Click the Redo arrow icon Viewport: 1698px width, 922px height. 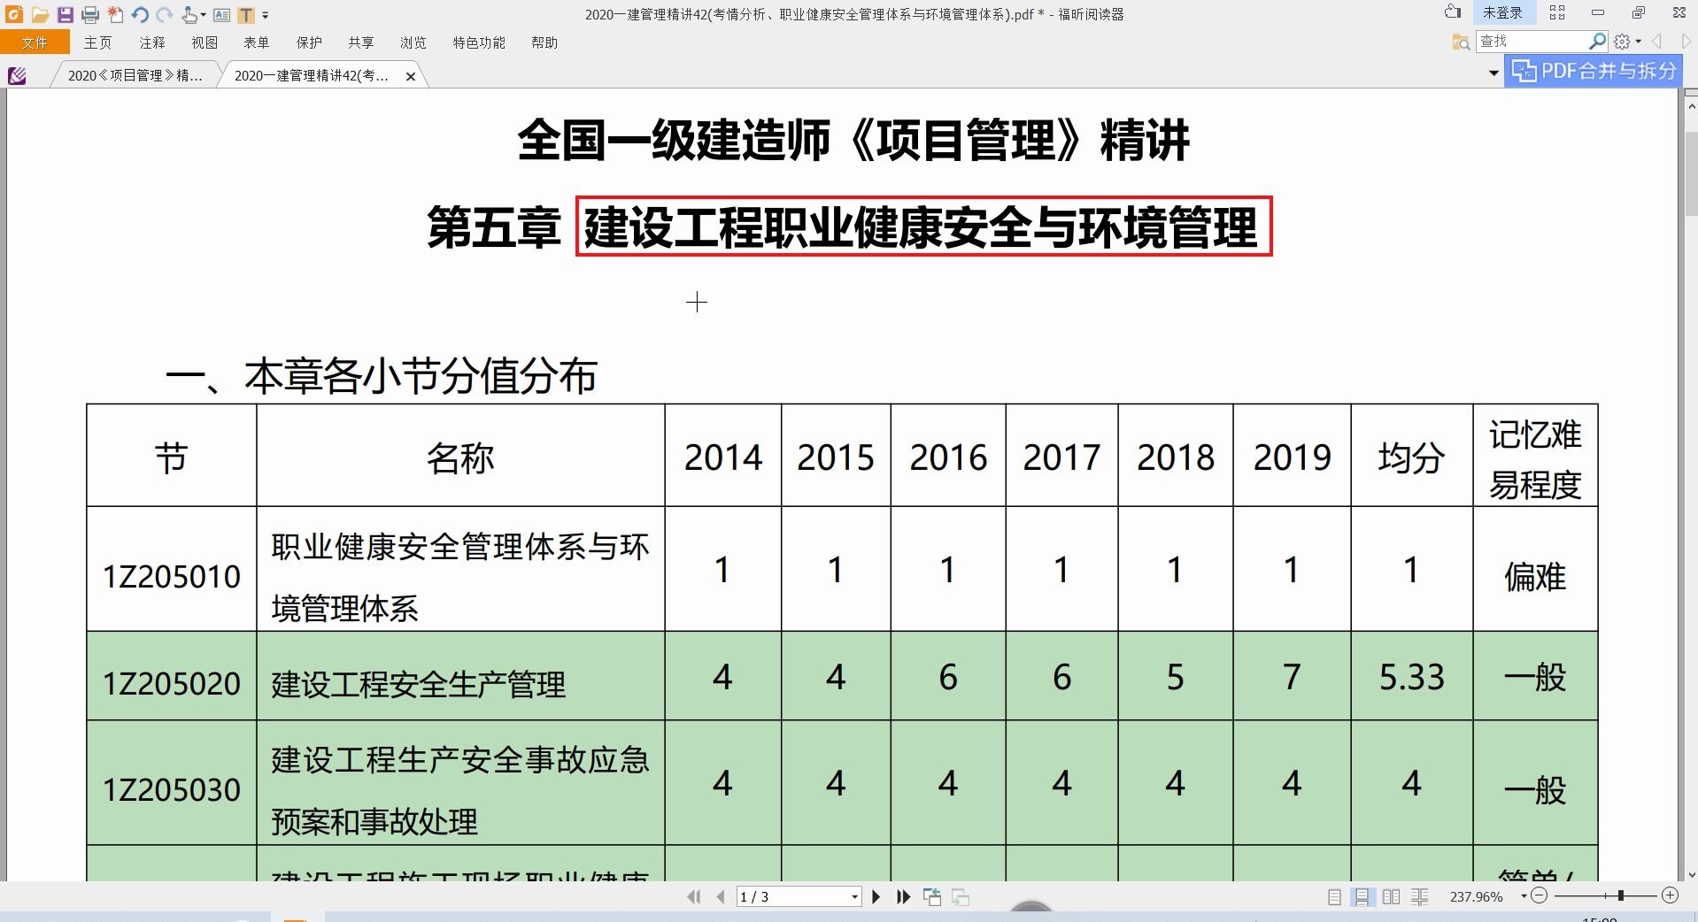coord(164,13)
